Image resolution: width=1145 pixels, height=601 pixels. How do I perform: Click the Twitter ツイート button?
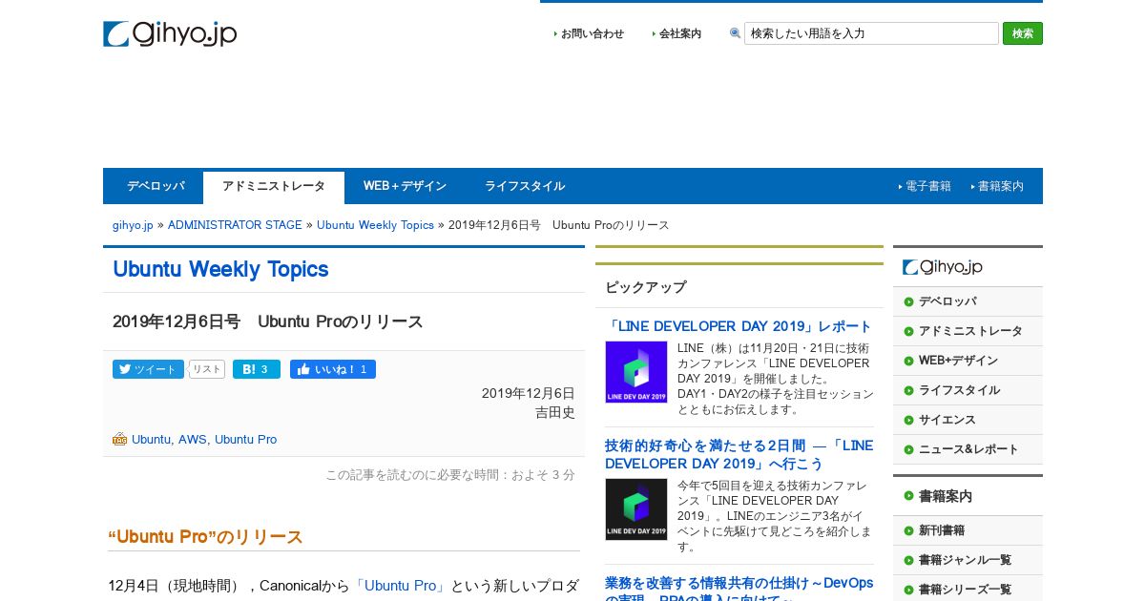pyautogui.click(x=148, y=369)
